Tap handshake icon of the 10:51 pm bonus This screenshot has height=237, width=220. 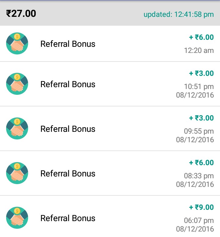17,84
